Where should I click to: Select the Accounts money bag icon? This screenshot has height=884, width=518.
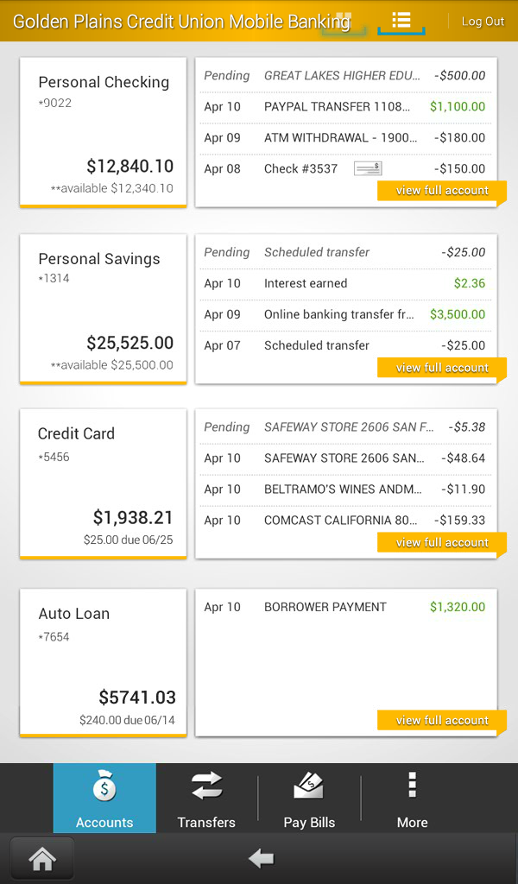(104, 786)
